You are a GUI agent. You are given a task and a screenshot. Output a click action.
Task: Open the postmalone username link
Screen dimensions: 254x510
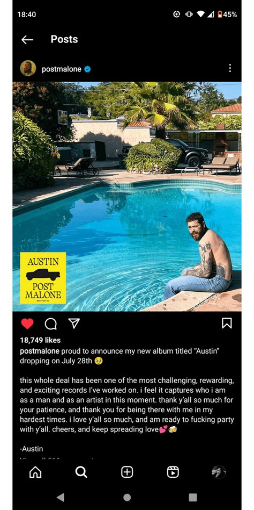point(61,69)
